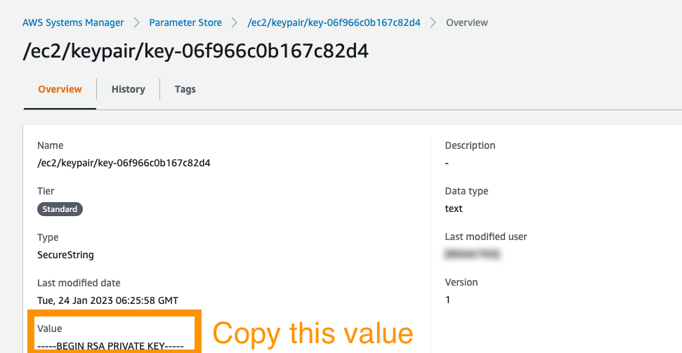Select the Overview tab
This screenshot has width=682, height=353.
[x=60, y=89]
